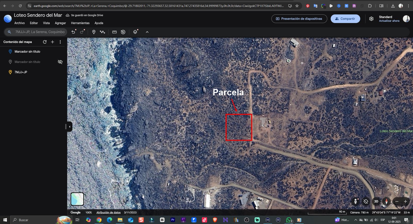This screenshot has height=224, width=413.
Task: Click the undo arrow in toolbar
Action: point(73,32)
